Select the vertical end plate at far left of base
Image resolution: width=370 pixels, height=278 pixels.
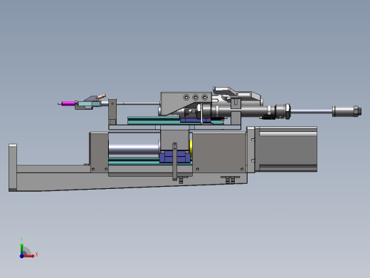pos(13,168)
